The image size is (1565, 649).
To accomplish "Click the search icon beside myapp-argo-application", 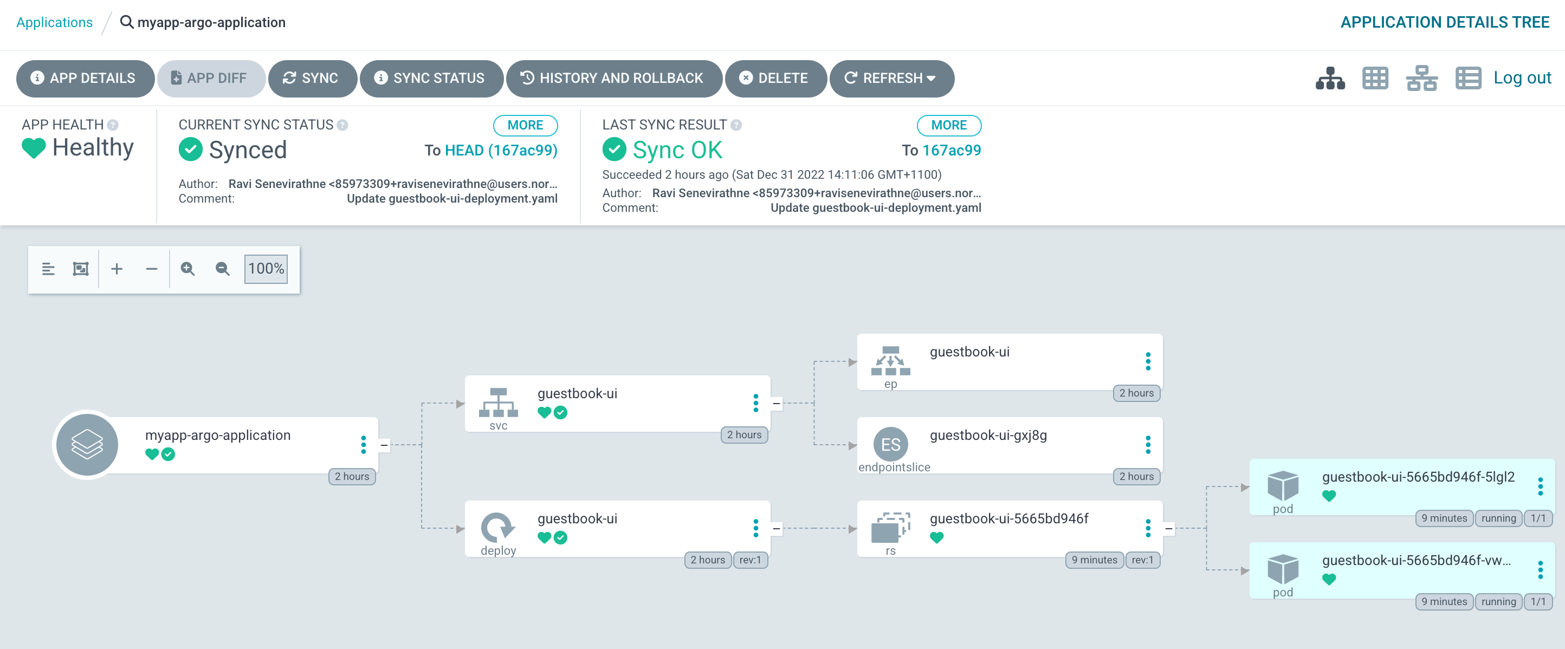I will (126, 22).
